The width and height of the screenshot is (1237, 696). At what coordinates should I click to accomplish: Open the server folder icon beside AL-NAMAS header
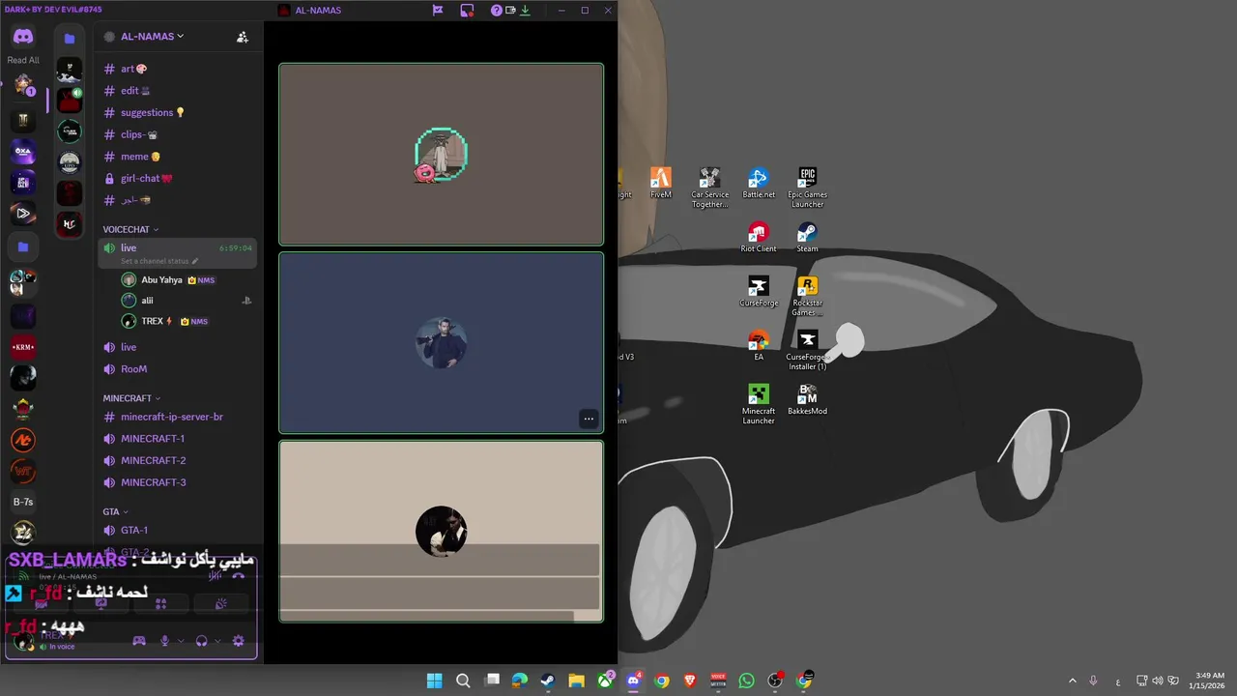[69, 39]
